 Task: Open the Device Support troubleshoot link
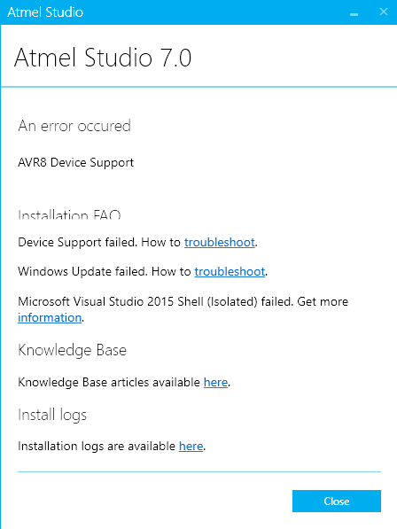coord(219,242)
